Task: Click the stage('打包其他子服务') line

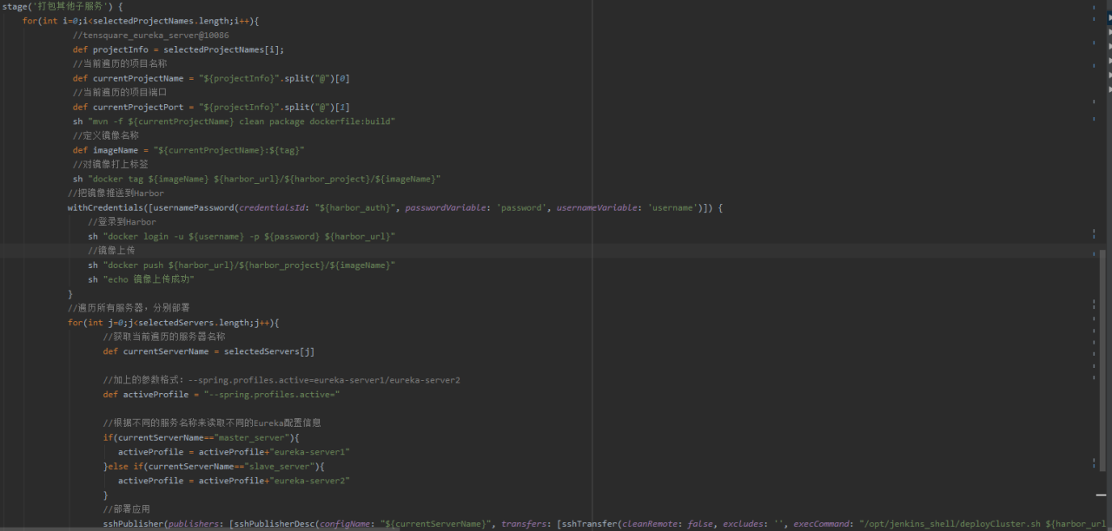Action: (x=62, y=7)
